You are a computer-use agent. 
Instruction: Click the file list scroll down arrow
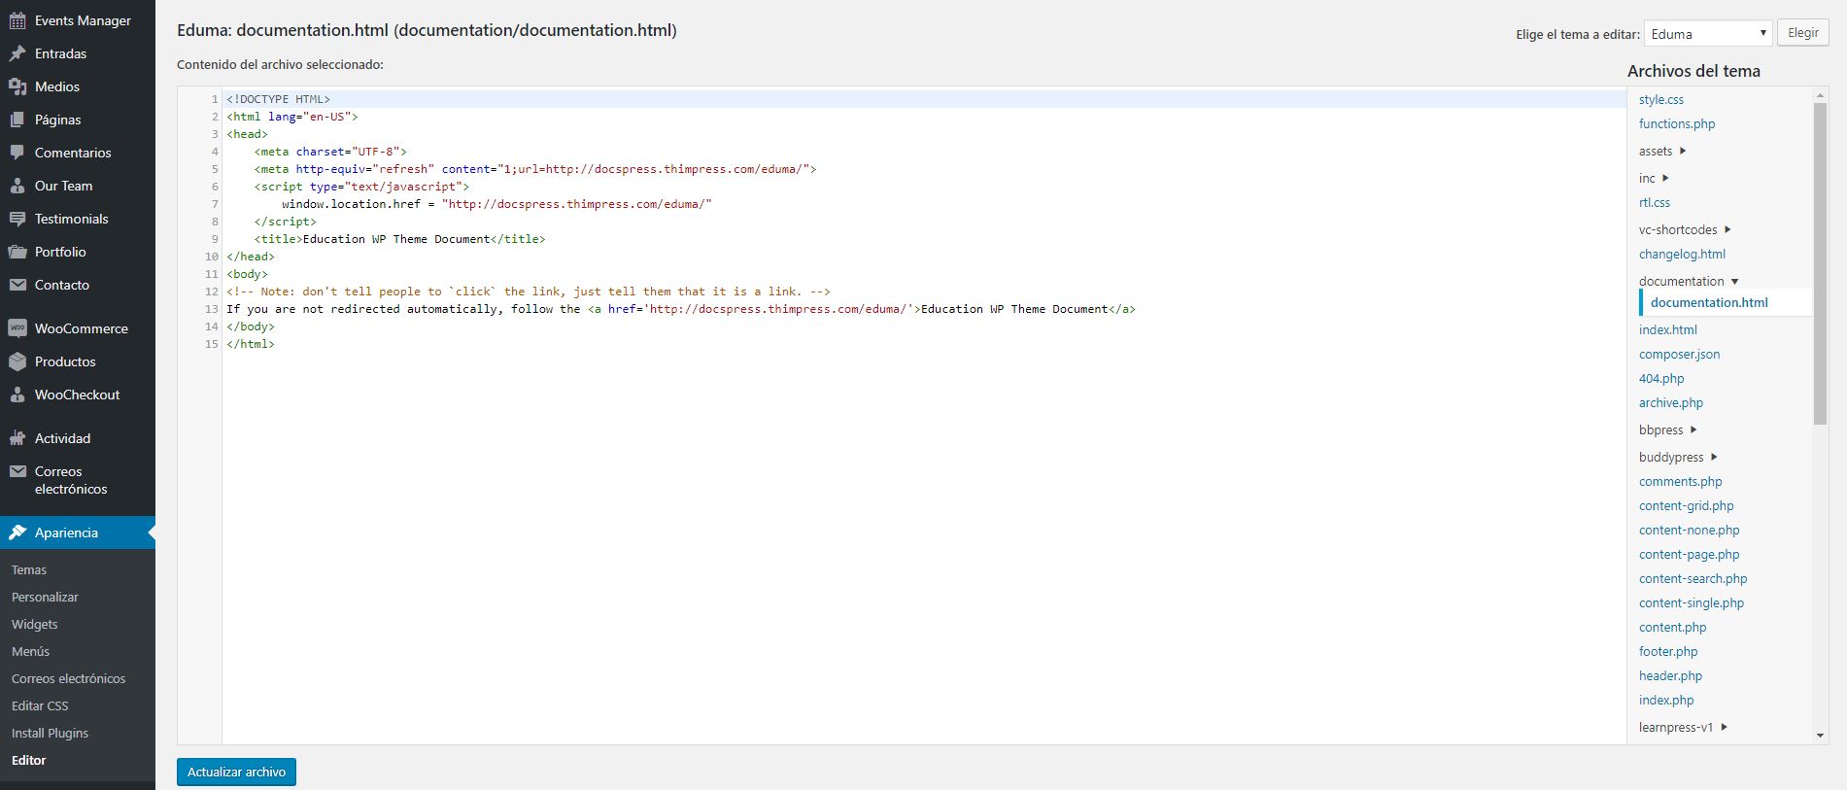pyautogui.click(x=1820, y=736)
